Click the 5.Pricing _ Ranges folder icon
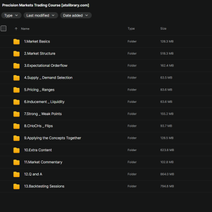The height and width of the screenshot is (212, 212). [16, 90]
